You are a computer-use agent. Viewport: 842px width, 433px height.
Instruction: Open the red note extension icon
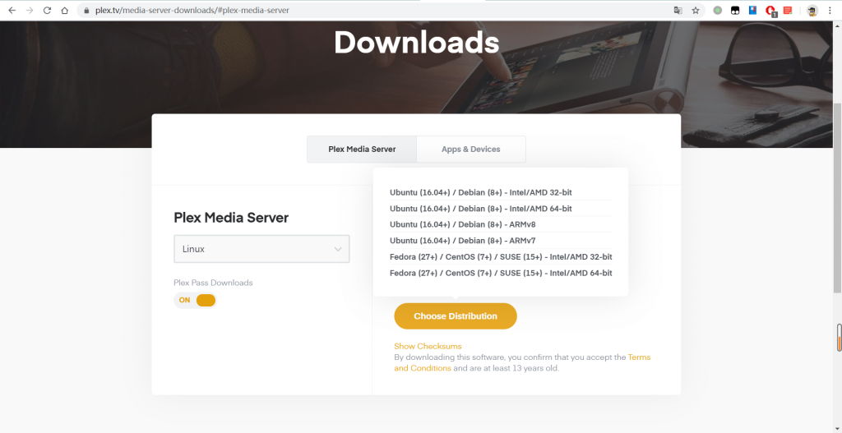788,10
